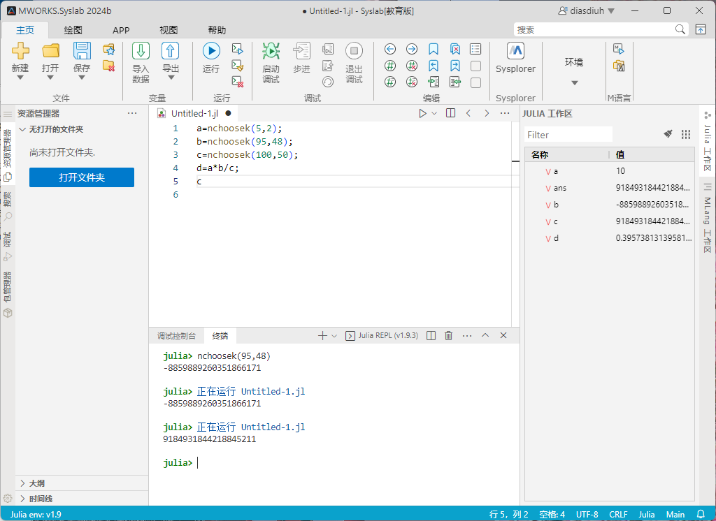Click the bookmark icon with red X
The image size is (716, 521).
(x=454, y=49)
